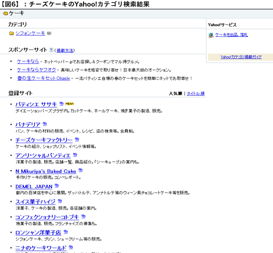
Task: Open the スイス菓子ハイジ site link
Action: pyautogui.click(x=35, y=202)
